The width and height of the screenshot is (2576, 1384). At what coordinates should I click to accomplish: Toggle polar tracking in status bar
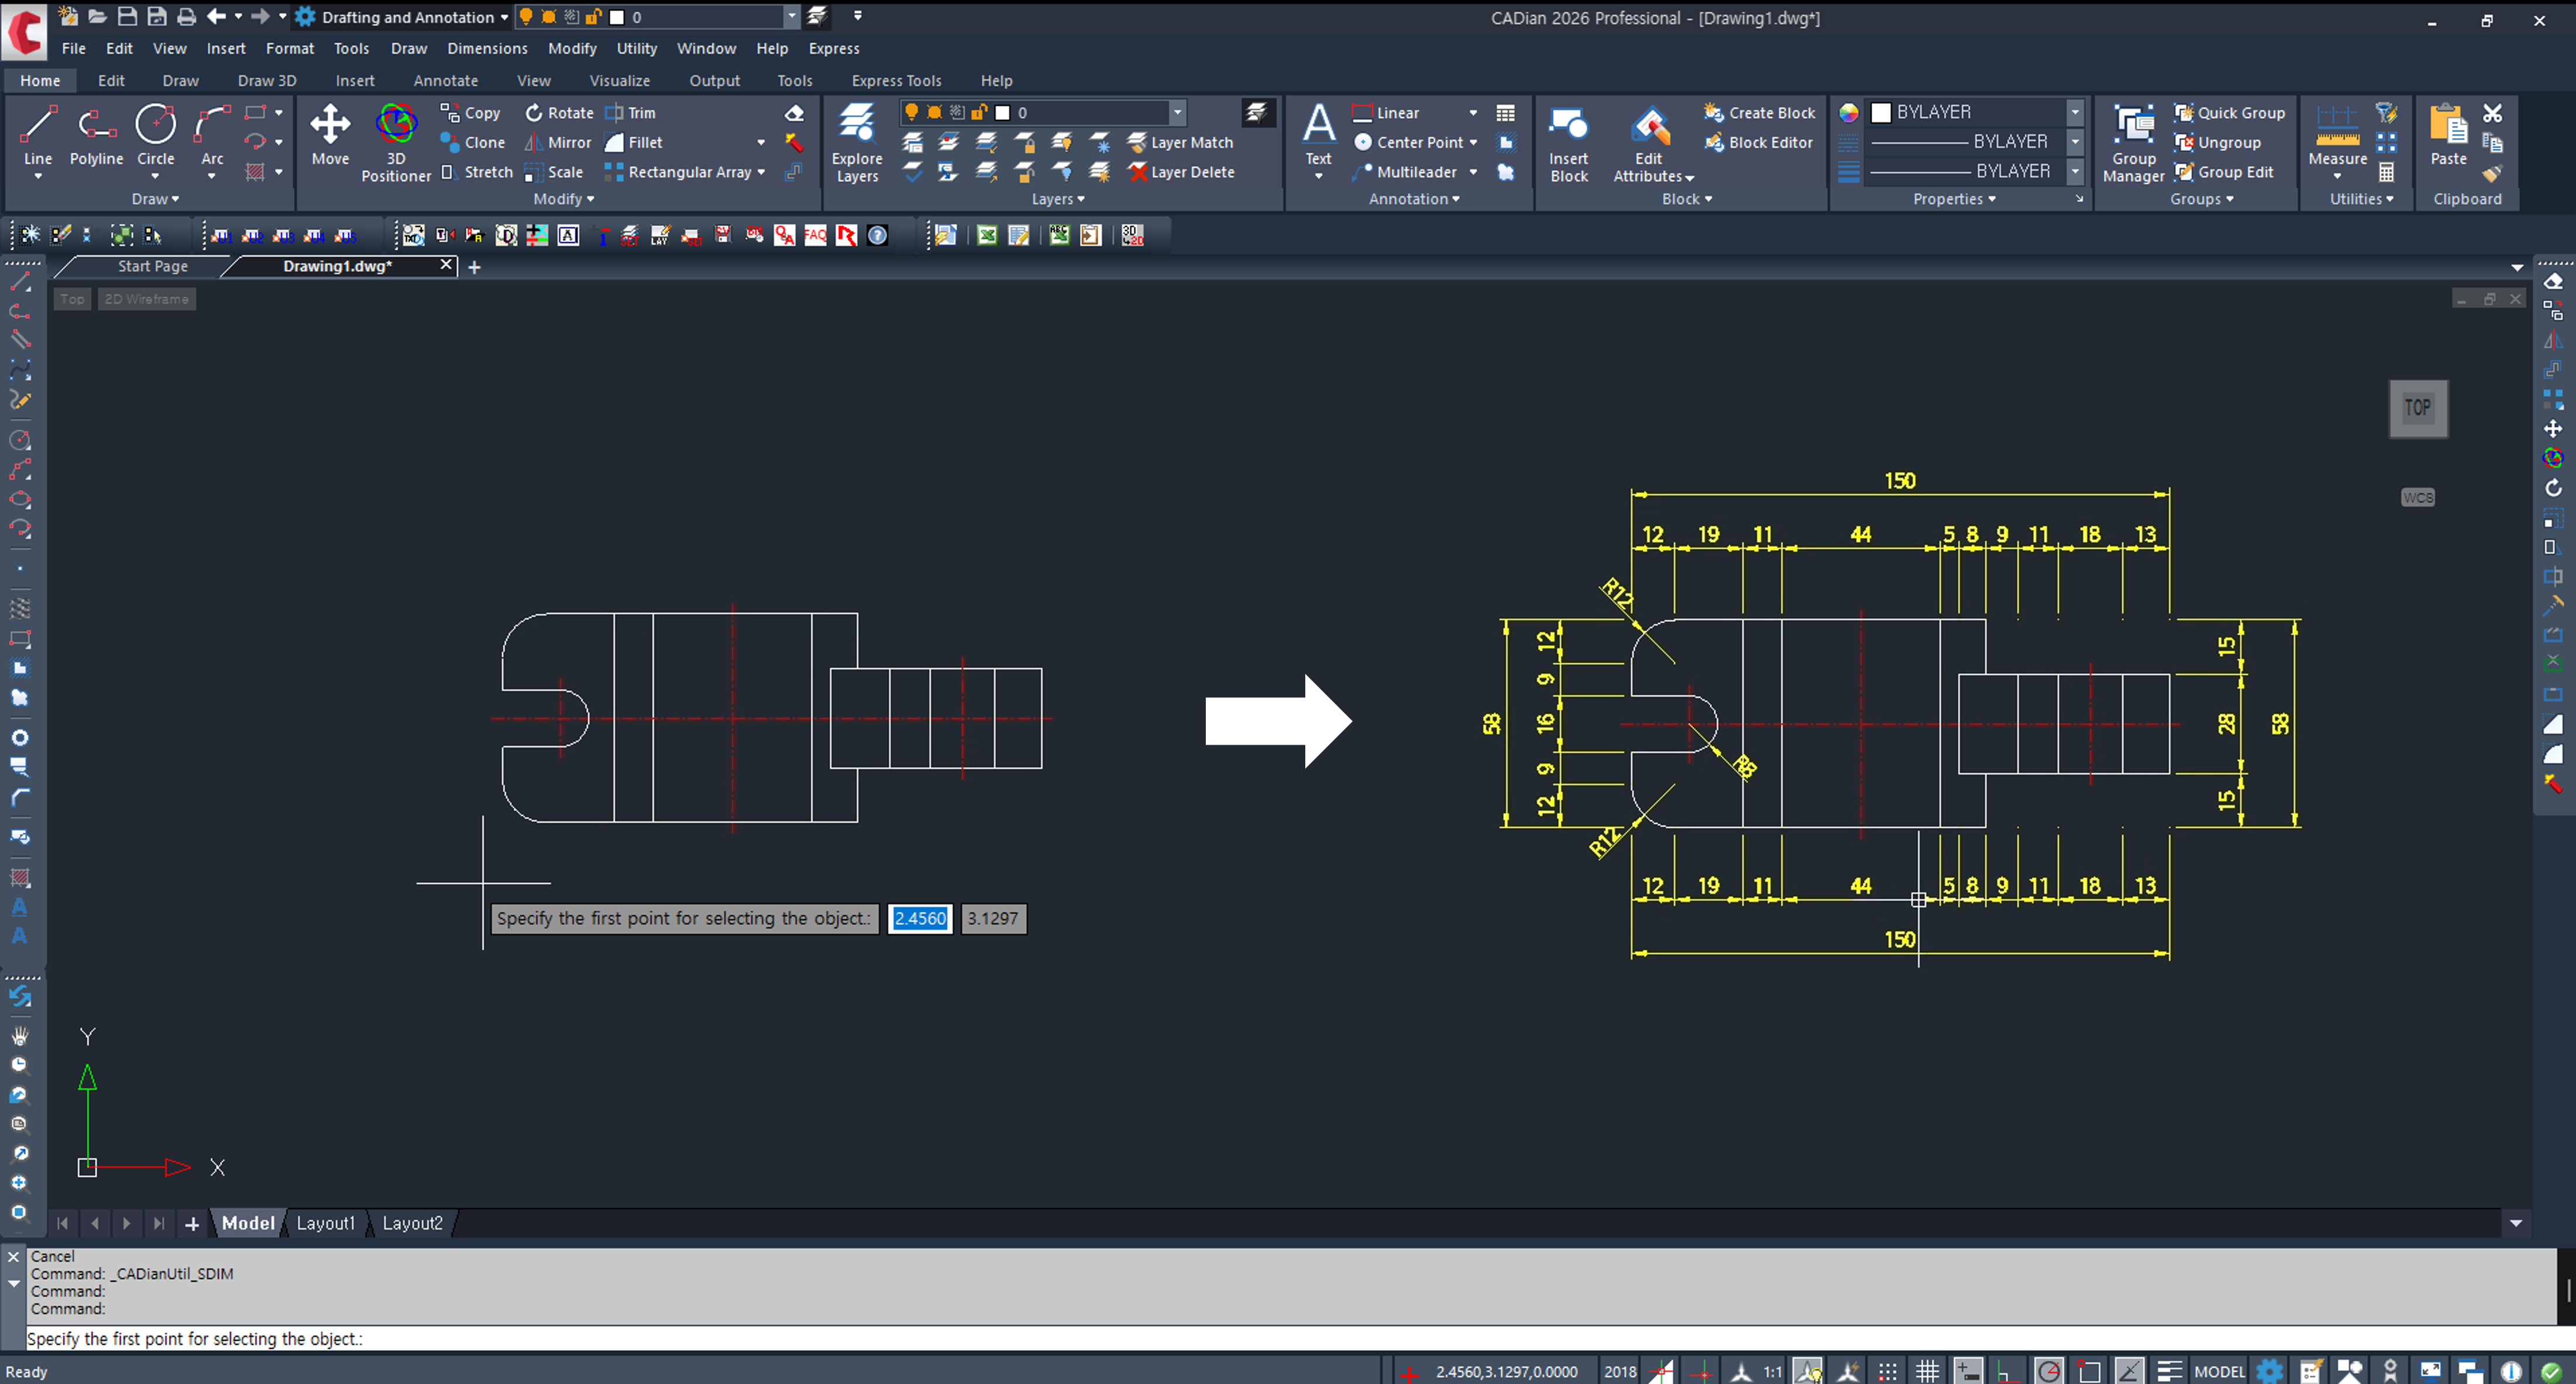[x=2048, y=1371]
